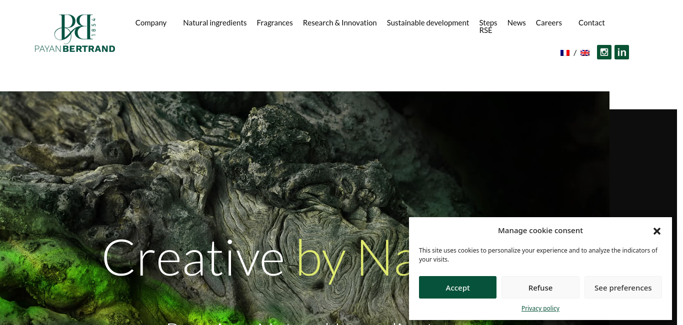Close the cookie consent dialog
The width and height of the screenshot is (683, 325).
click(x=657, y=231)
